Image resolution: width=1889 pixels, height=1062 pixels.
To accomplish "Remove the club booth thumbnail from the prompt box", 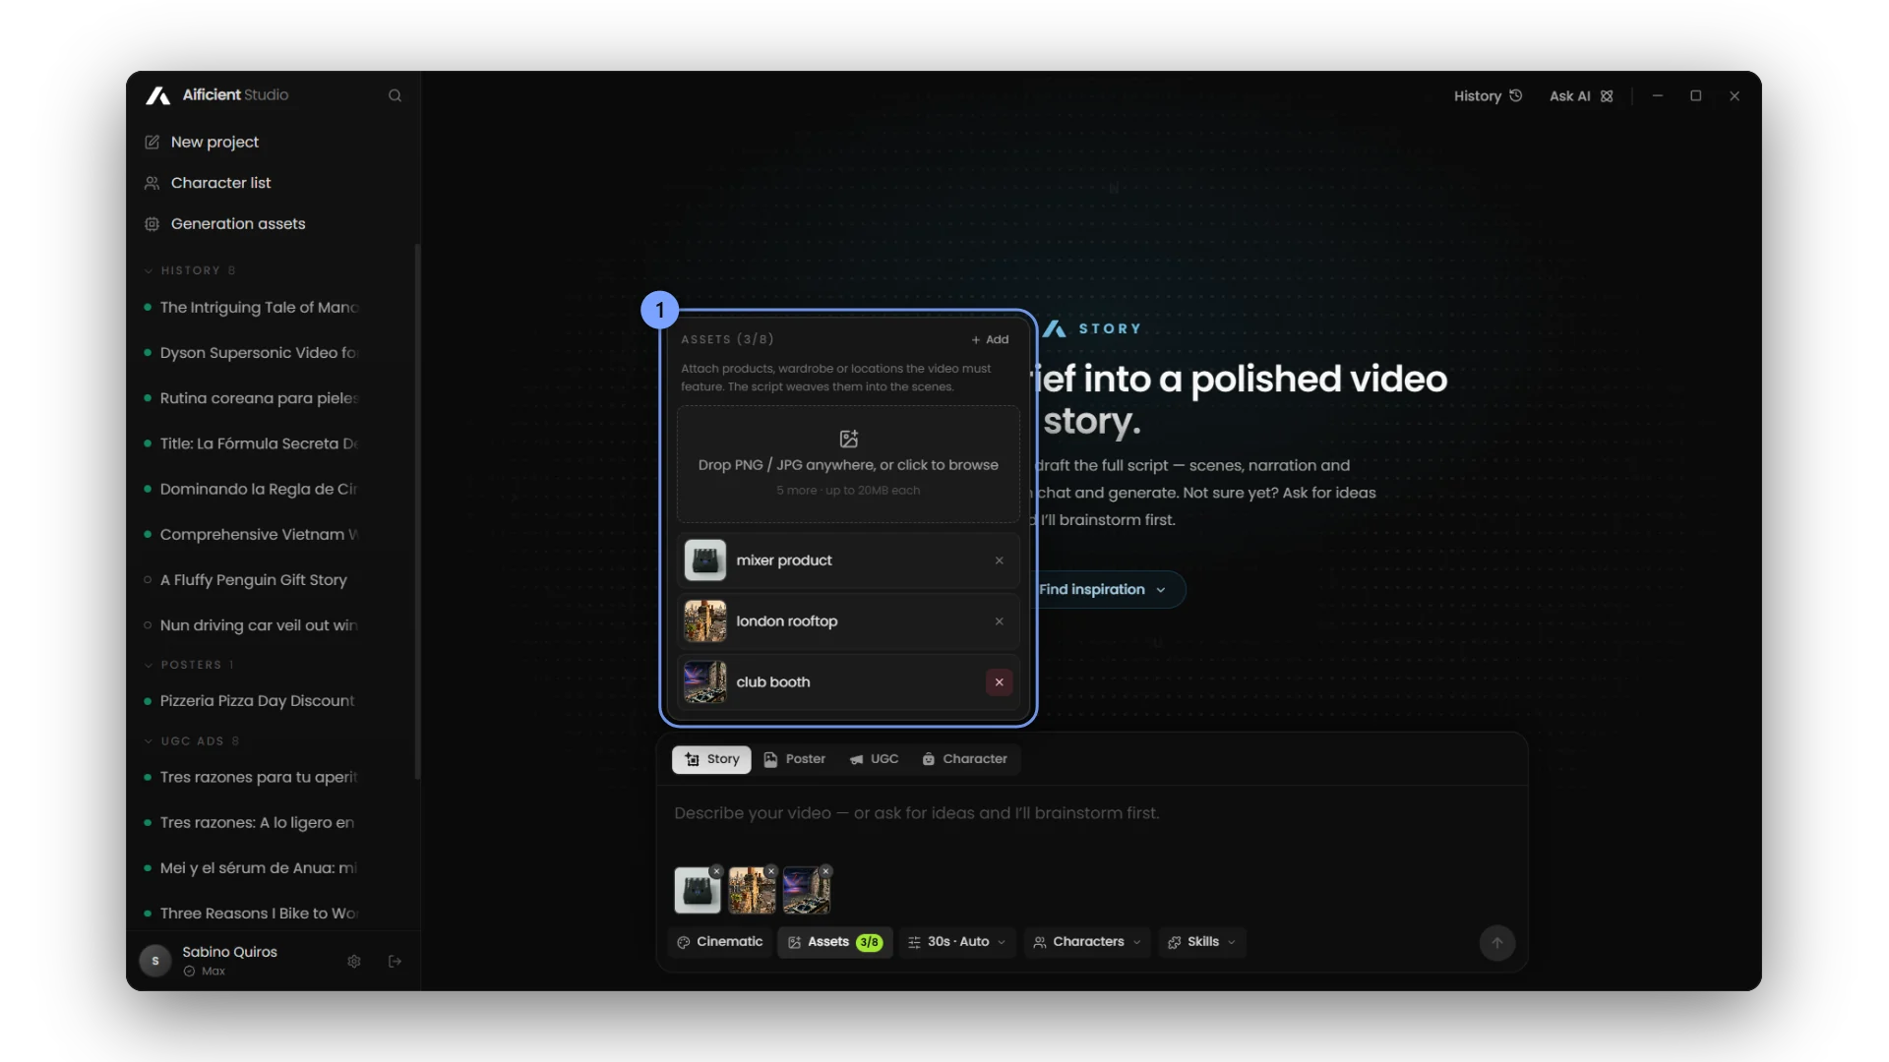I will click(826, 871).
